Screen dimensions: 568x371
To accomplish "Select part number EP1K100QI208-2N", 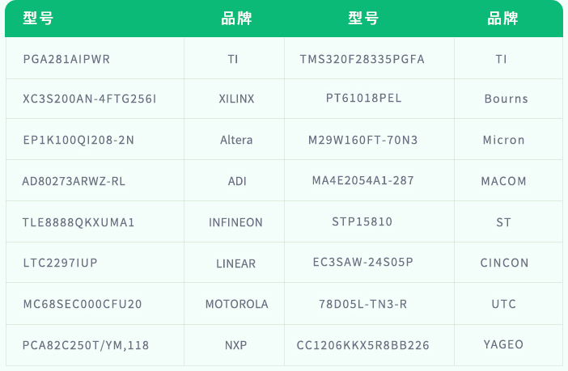I will tap(78, 140).
